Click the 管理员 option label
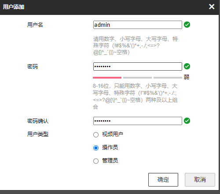This screenshot has height=194, width=220. (110, 161)
